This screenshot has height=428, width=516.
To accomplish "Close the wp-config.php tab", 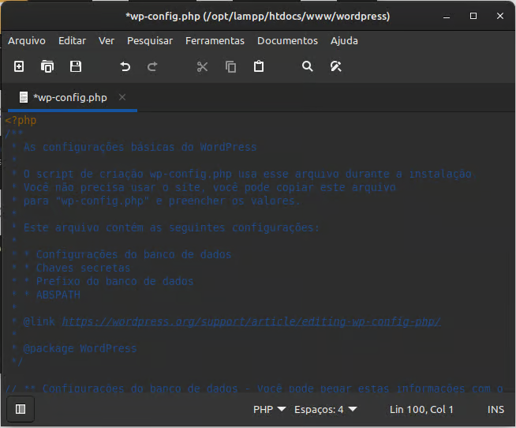I will 122,97.
